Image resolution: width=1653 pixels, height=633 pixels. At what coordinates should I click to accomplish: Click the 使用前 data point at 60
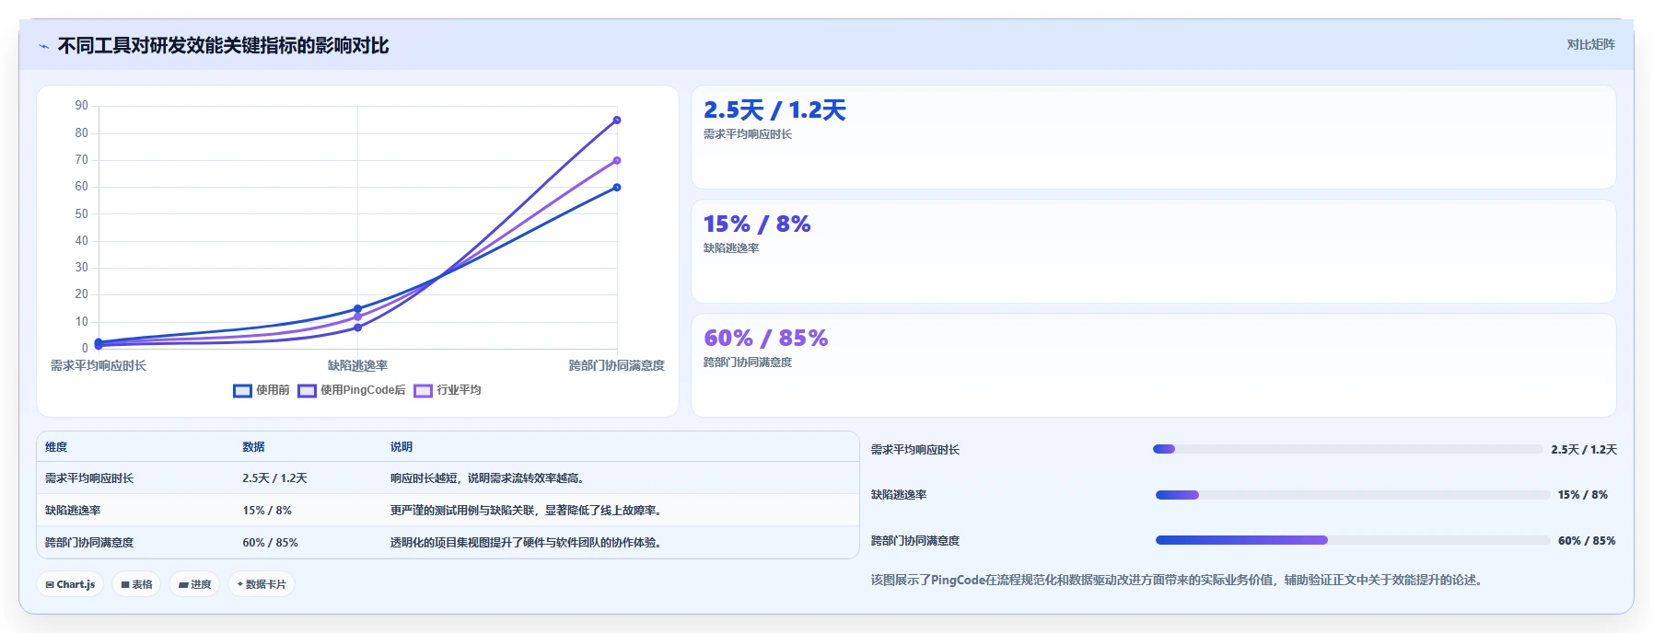(617, 188)
